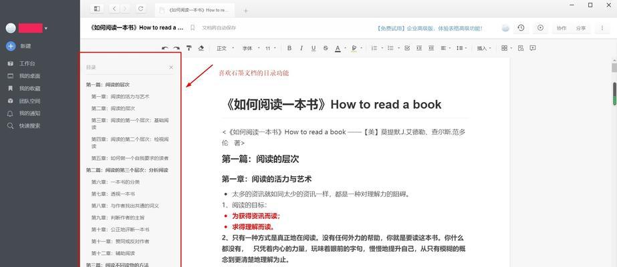
Task: Open the template or find-replace icon
Action: 521,48
